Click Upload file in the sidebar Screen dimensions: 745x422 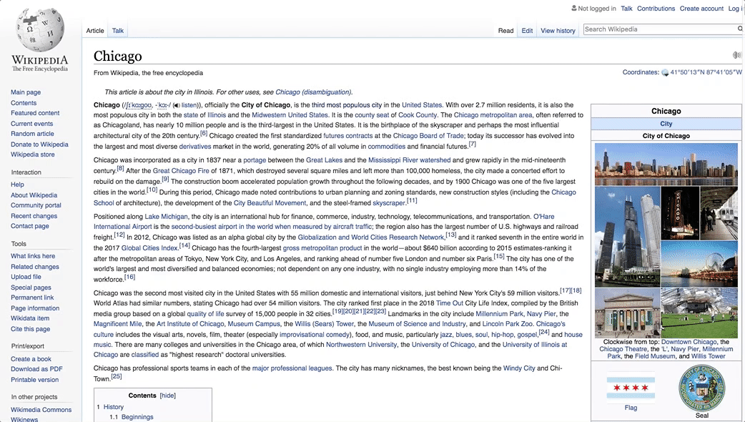point(26,277)
